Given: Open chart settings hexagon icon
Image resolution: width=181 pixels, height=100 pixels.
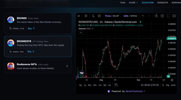Looking at the screenshot, I should (162, 16).
